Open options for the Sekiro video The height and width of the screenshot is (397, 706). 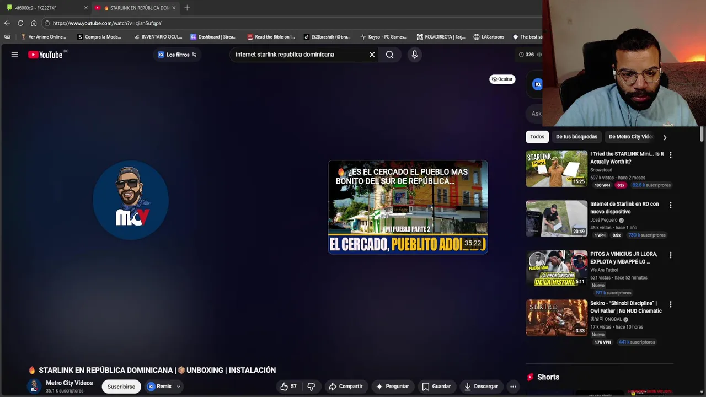coord(671,304)
